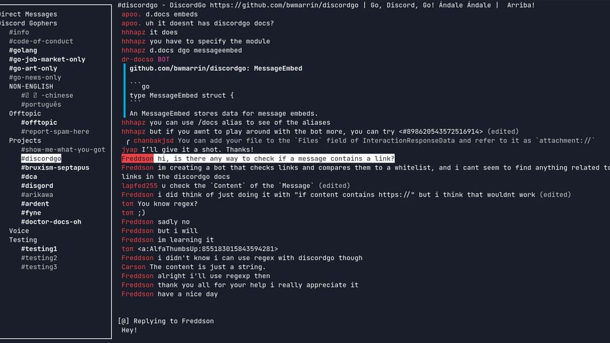
Task: Select the Voice category
Action: tap(19, 231)
